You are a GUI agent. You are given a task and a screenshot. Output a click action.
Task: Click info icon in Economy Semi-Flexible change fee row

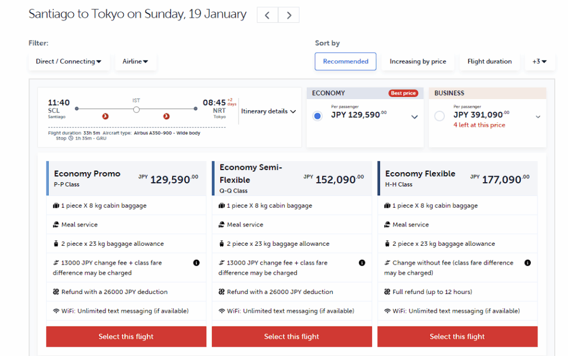362,263
